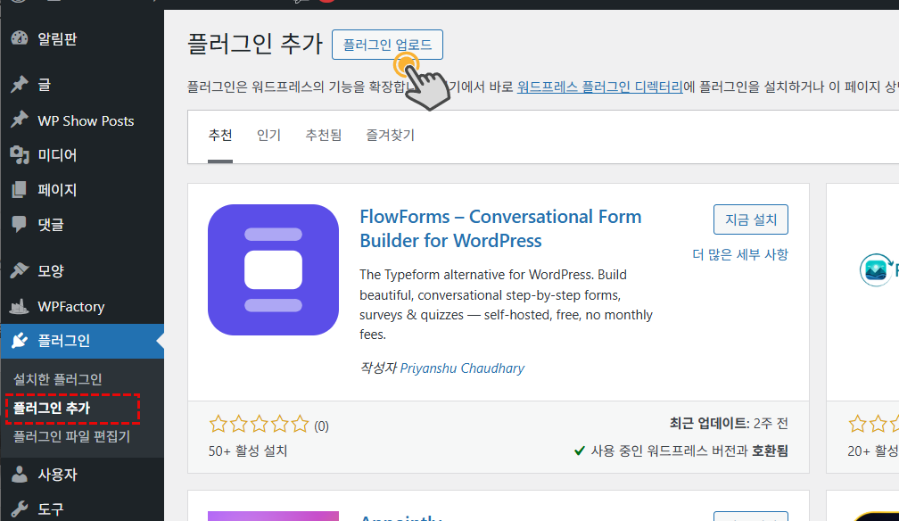Click the dashboard gauge icon beside 알림판
The height and width of the screenshot is (521, 899).
[20, 38]
